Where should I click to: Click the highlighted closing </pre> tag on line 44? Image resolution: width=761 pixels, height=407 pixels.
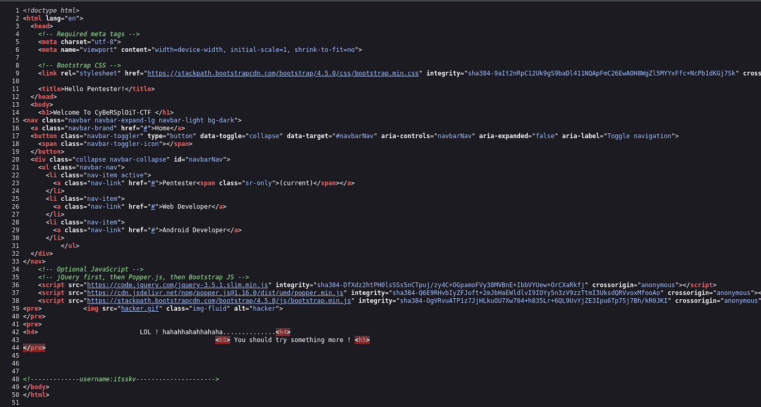pos(34,348)
